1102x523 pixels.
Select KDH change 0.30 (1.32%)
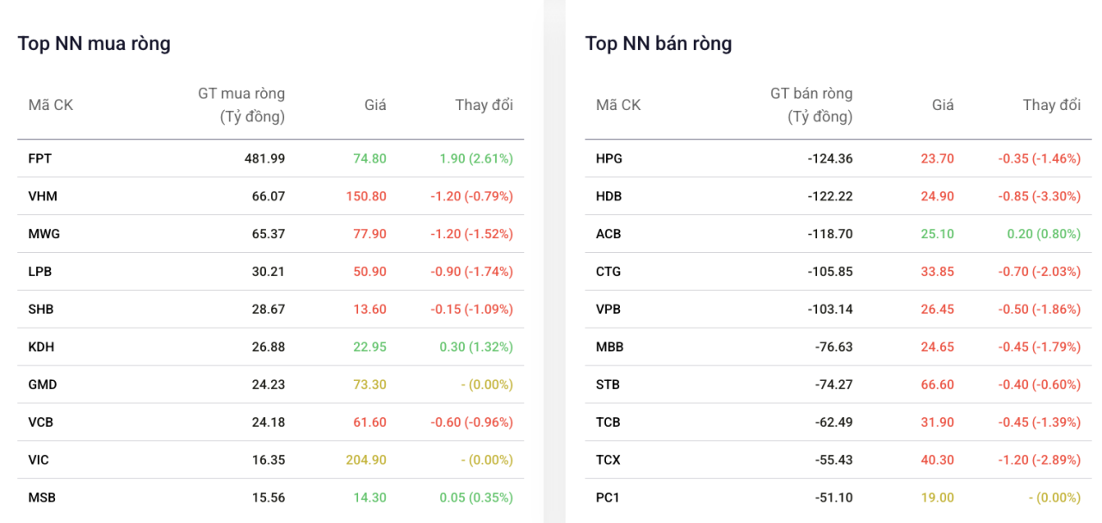[476, 347]
